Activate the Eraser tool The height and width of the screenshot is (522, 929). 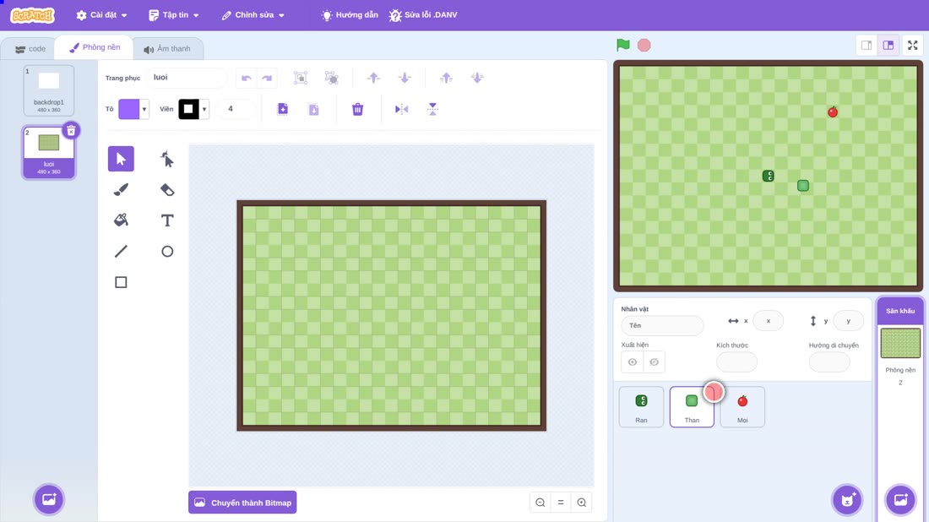point(167,189)
